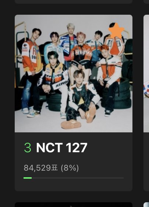149x207 pixels.
Task: Open the NCT 127 group photo
Action: pyautogui.click(x=74, y=74)
